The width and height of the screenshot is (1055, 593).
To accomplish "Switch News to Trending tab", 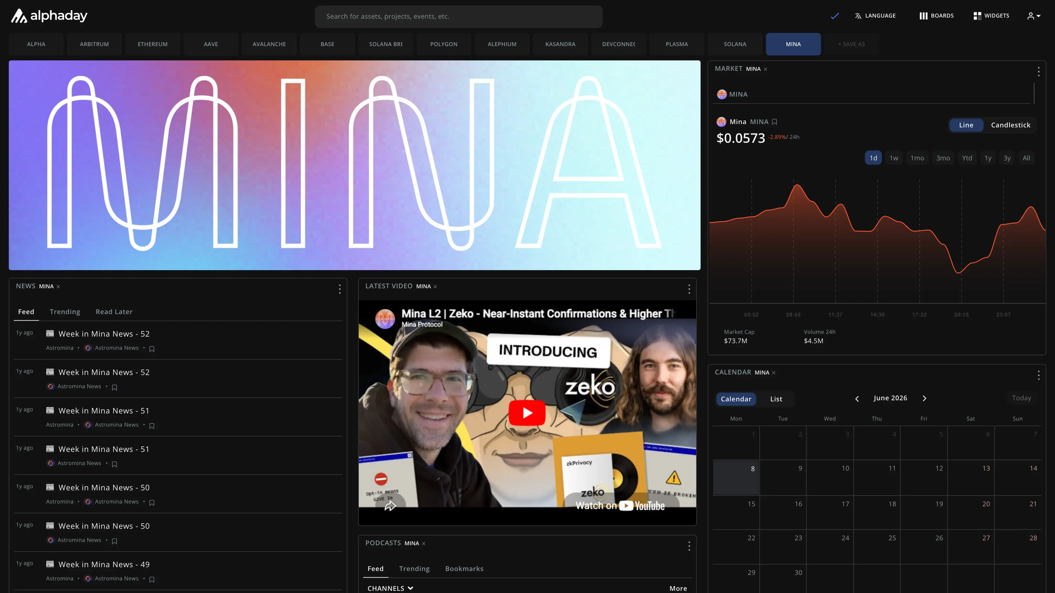I will [x=65, y=312].
